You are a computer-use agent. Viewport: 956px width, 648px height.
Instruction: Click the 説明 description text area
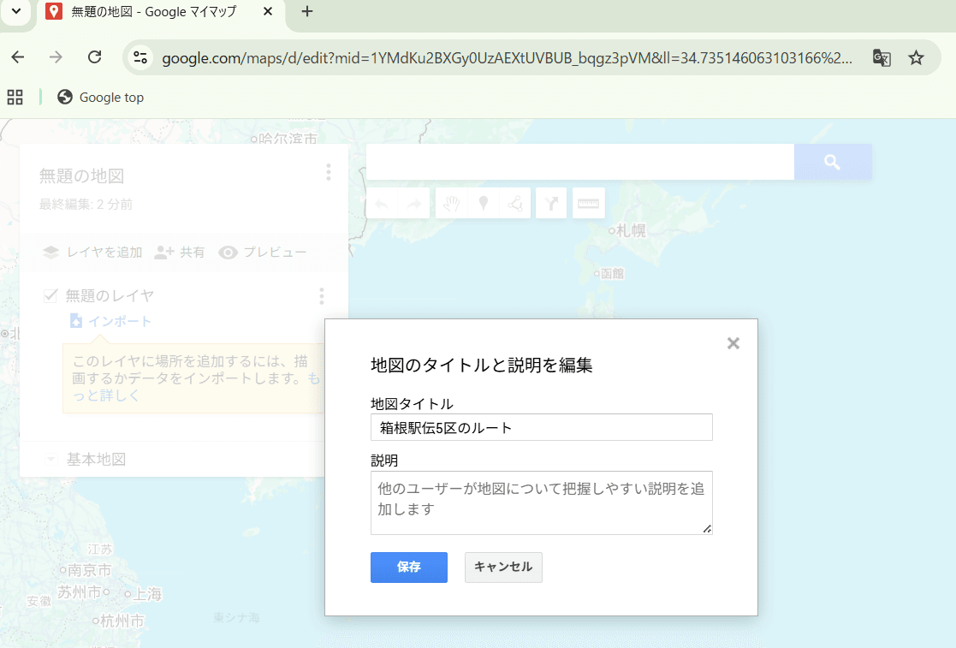[541, 502]
